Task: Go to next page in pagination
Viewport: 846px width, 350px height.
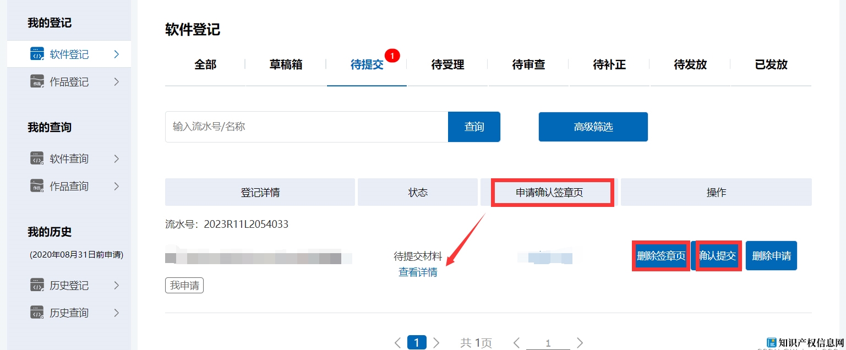Action: point(436,343)
